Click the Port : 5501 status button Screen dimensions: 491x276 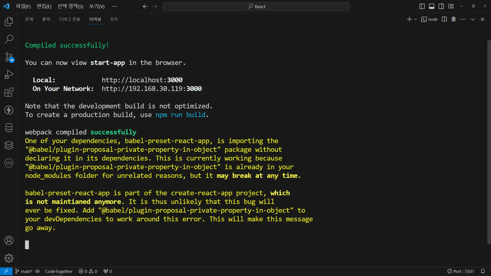[461, 271]
